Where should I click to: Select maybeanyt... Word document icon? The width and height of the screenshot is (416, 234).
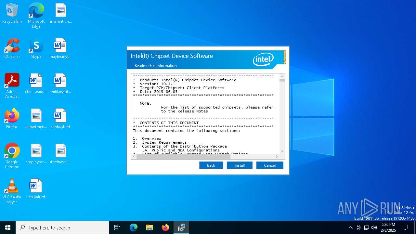60,49
